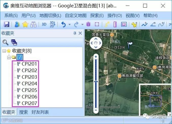Add a new pushpin marker
The width and height of the screenshot is (172, 124).
tap(134, 24)
